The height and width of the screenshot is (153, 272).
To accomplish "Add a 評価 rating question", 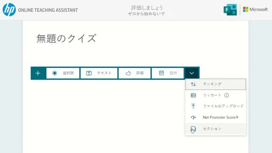I will click(x=135, y=73).
